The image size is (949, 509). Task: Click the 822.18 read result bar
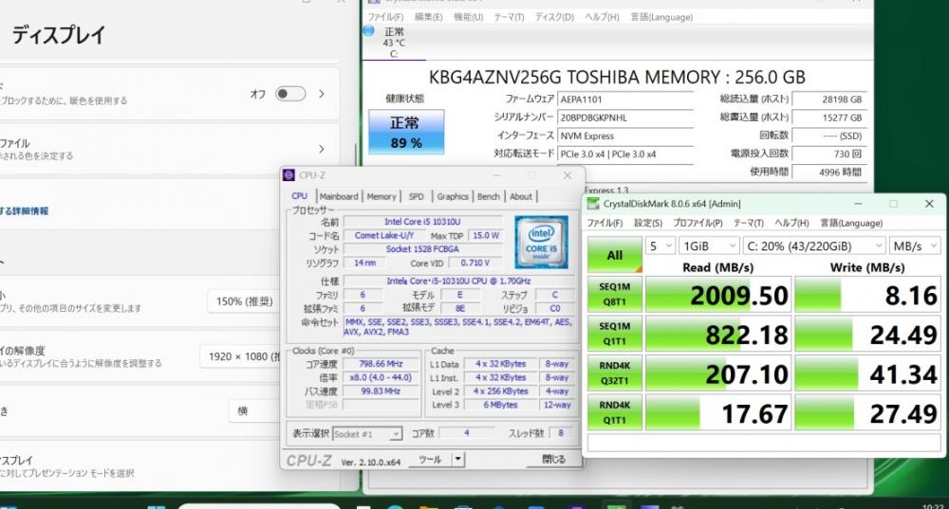point(717,335)
